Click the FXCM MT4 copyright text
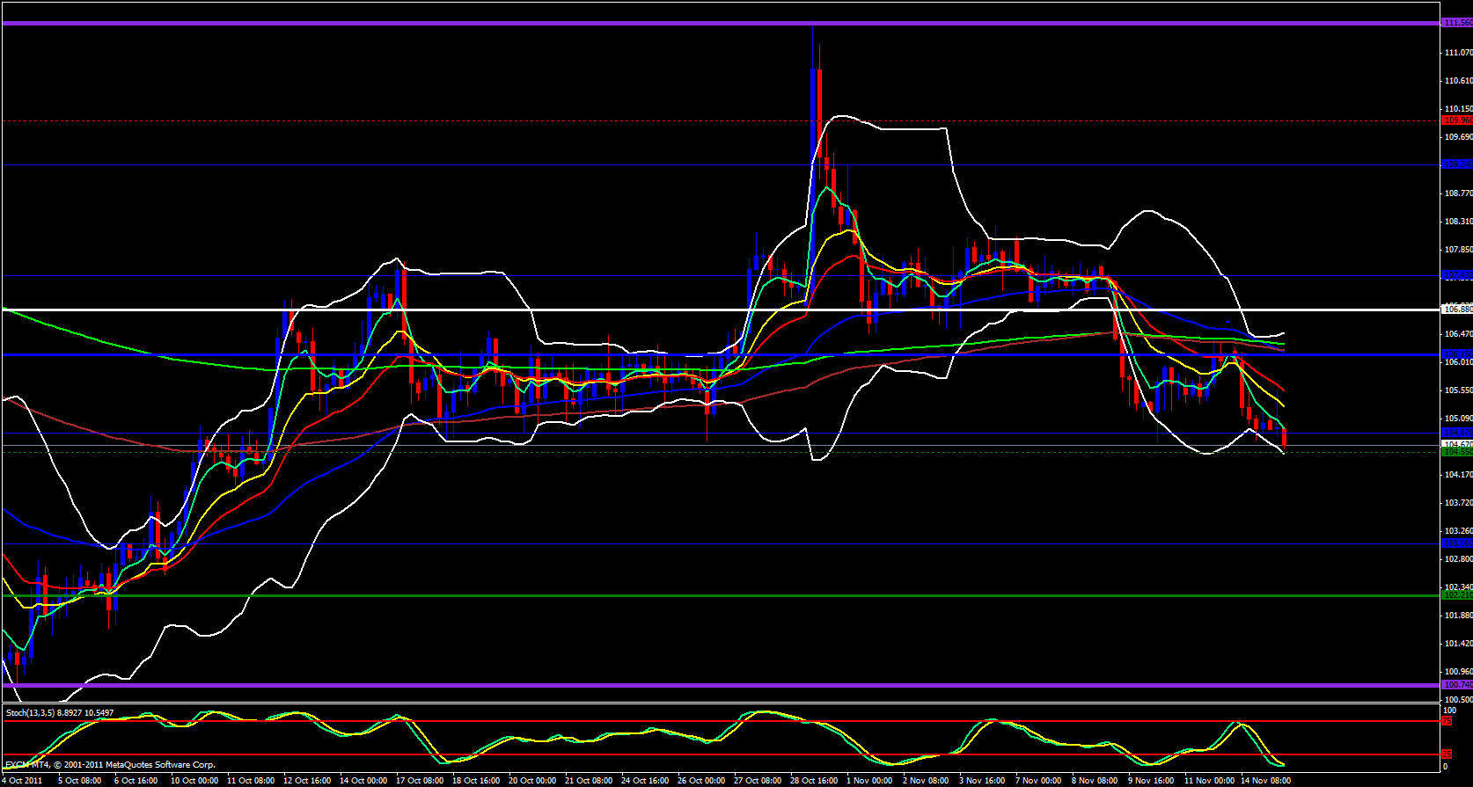This screenshot has width=1473, height=787. point(110,765)
